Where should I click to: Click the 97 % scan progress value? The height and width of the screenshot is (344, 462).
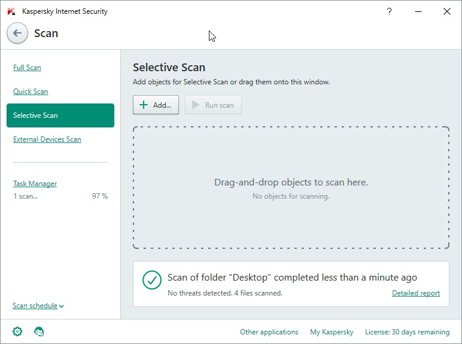coord(100,196)
